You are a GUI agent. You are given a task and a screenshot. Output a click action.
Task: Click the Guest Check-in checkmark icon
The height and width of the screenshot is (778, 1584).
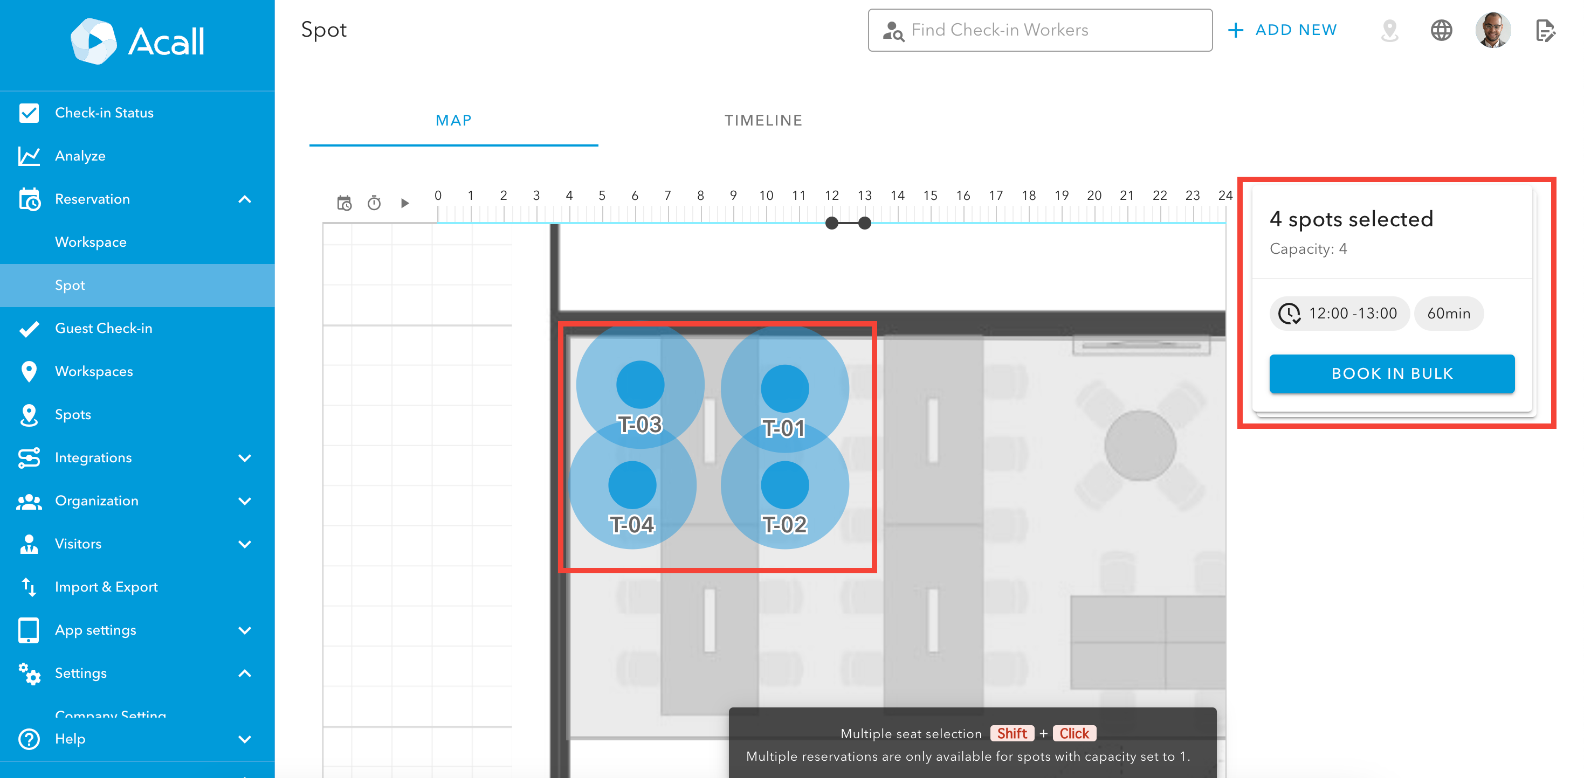[29, 329]
